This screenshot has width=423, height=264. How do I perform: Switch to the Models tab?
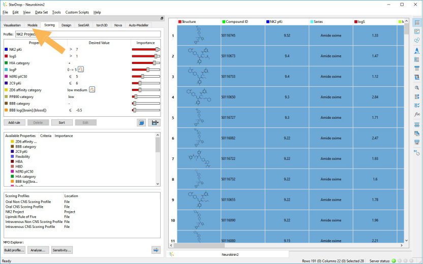click(33, 25)
